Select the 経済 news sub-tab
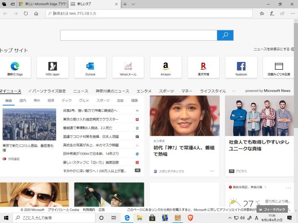298x223 pixels. [x=51, y=101]
